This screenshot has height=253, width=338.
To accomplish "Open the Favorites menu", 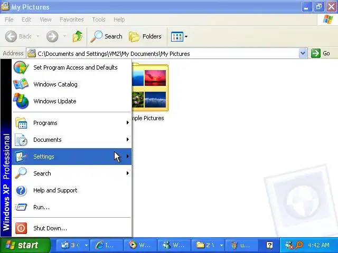I will click(x=72, y=20).
